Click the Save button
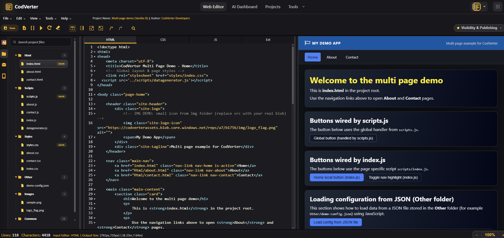The width and height of the screenshot is (504, 238). coord(10,28)
